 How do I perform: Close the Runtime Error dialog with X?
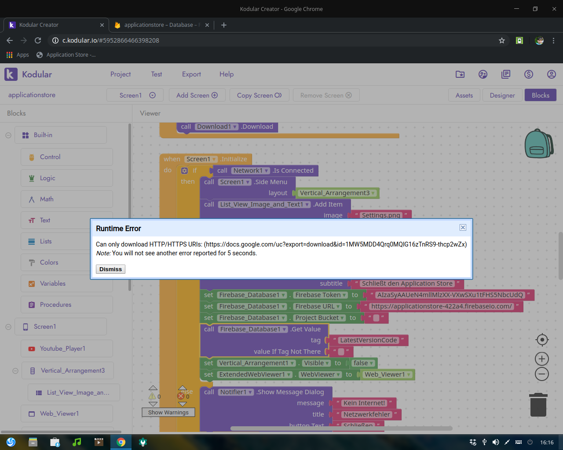(x=463, y=227)
